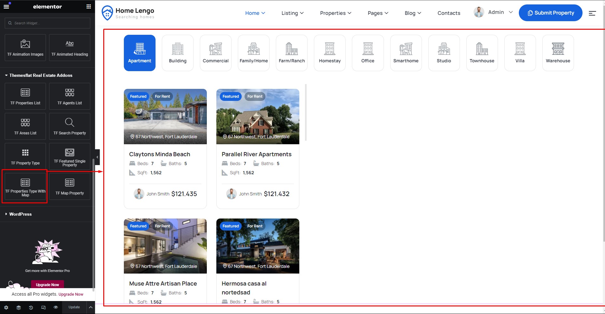Open Hermosa casa al nortedsad title
Viewport: 605px width, 314px height.
[244, 288]
